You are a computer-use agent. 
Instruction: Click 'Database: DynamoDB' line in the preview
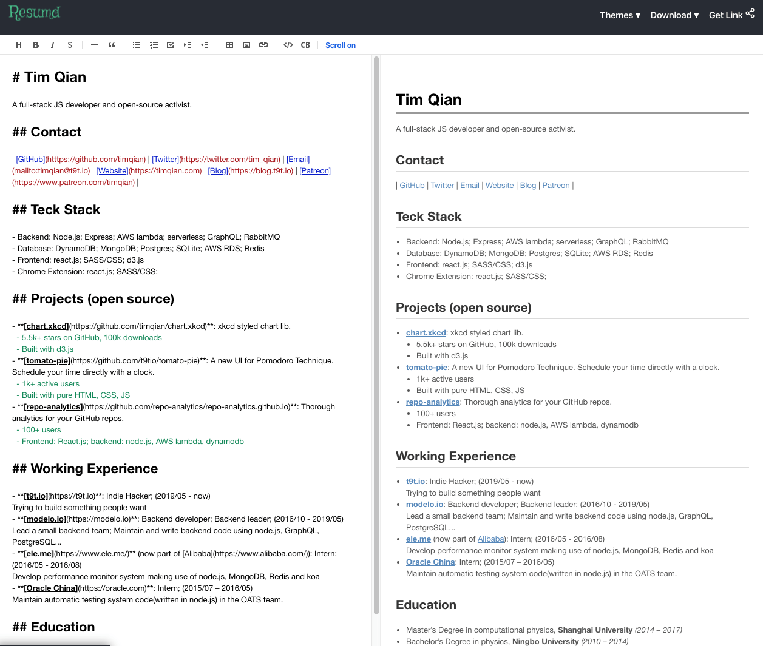tap(529, 254)
